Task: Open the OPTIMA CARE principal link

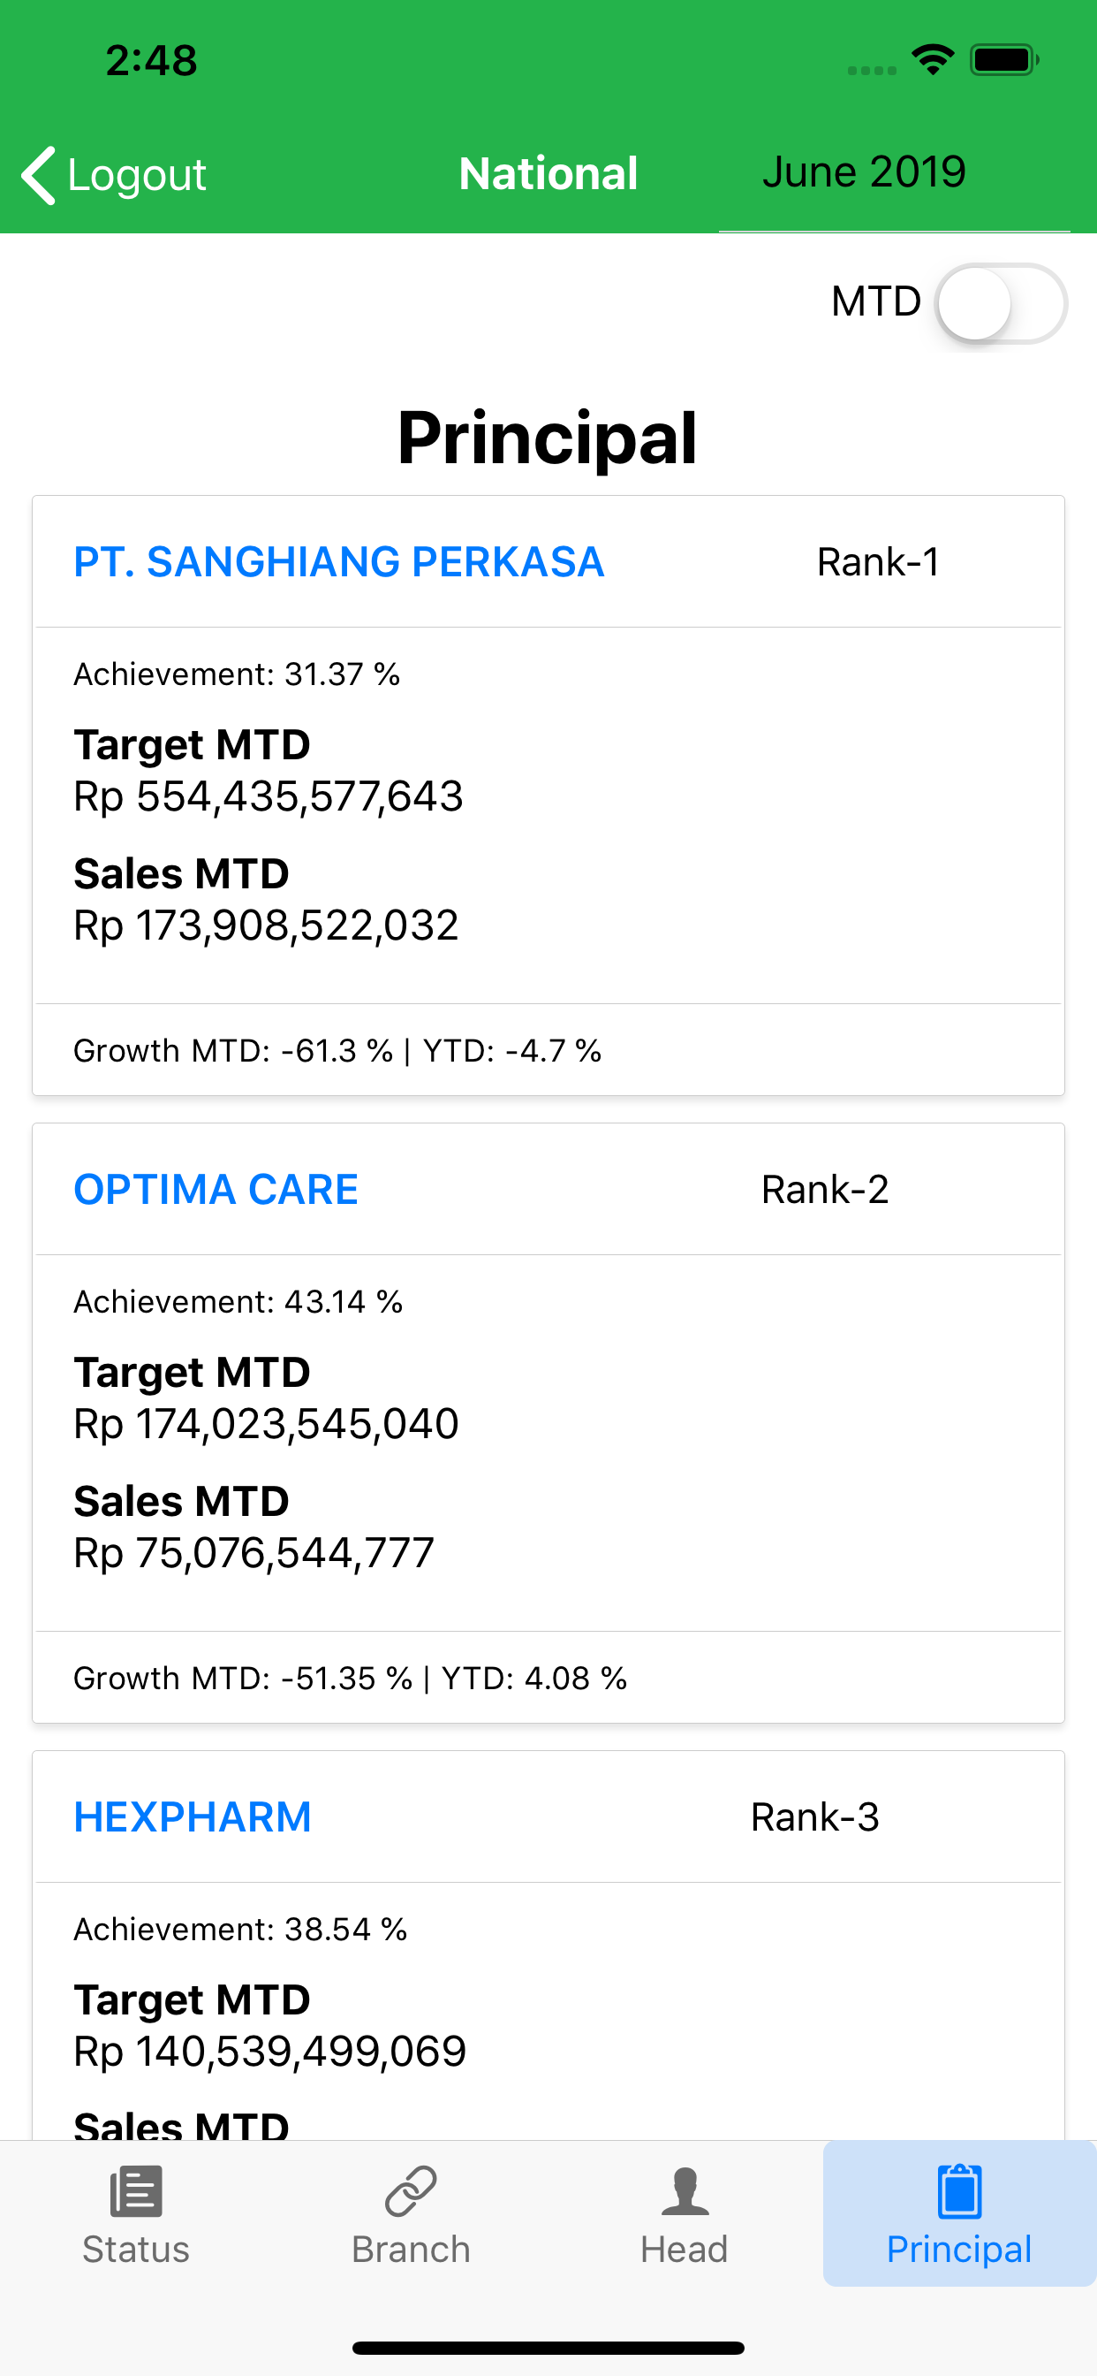Action: 216,1189
